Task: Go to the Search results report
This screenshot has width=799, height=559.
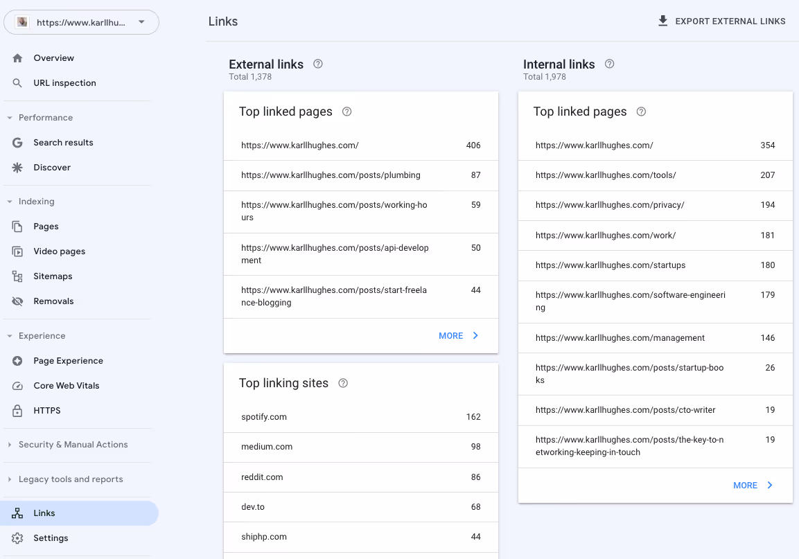Action: [80, 143]
